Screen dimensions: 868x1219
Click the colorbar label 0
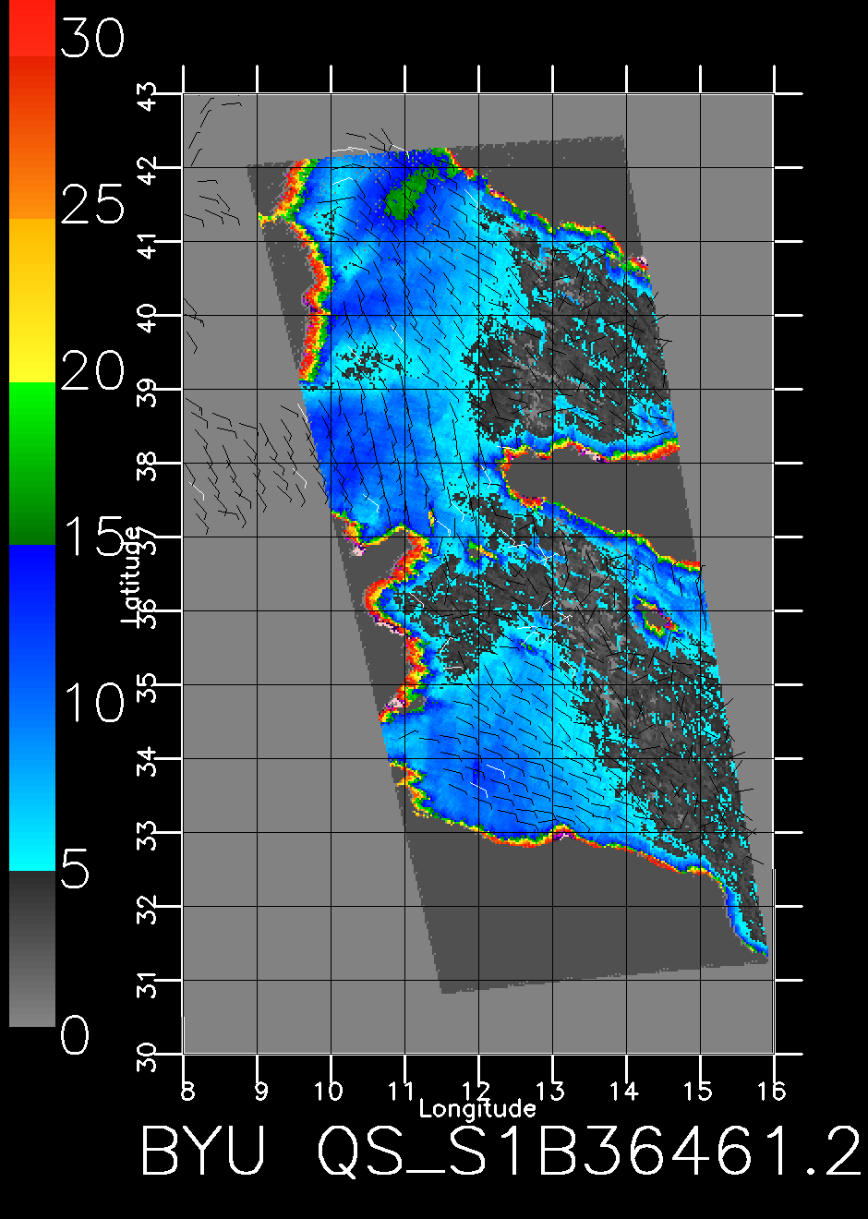(76, 1034)
